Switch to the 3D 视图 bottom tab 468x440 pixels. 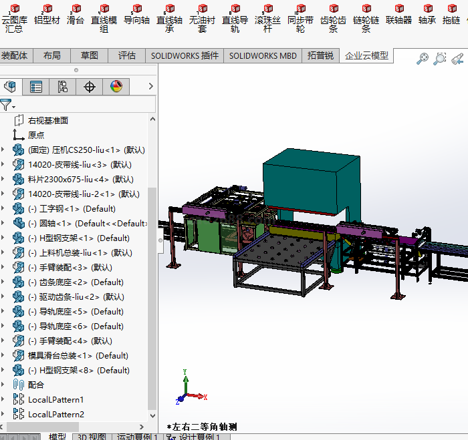tap(92, 437)
